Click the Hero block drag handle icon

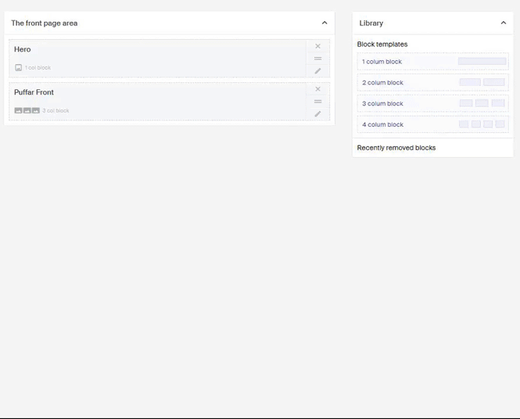point(317,59)
